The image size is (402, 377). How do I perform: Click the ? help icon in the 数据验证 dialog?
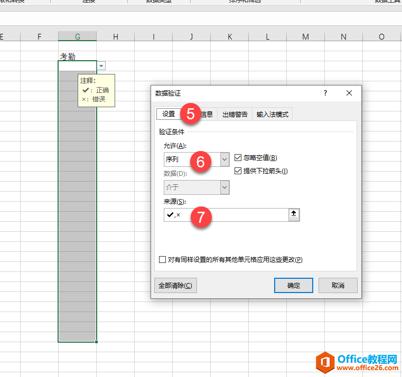[325, 93]
